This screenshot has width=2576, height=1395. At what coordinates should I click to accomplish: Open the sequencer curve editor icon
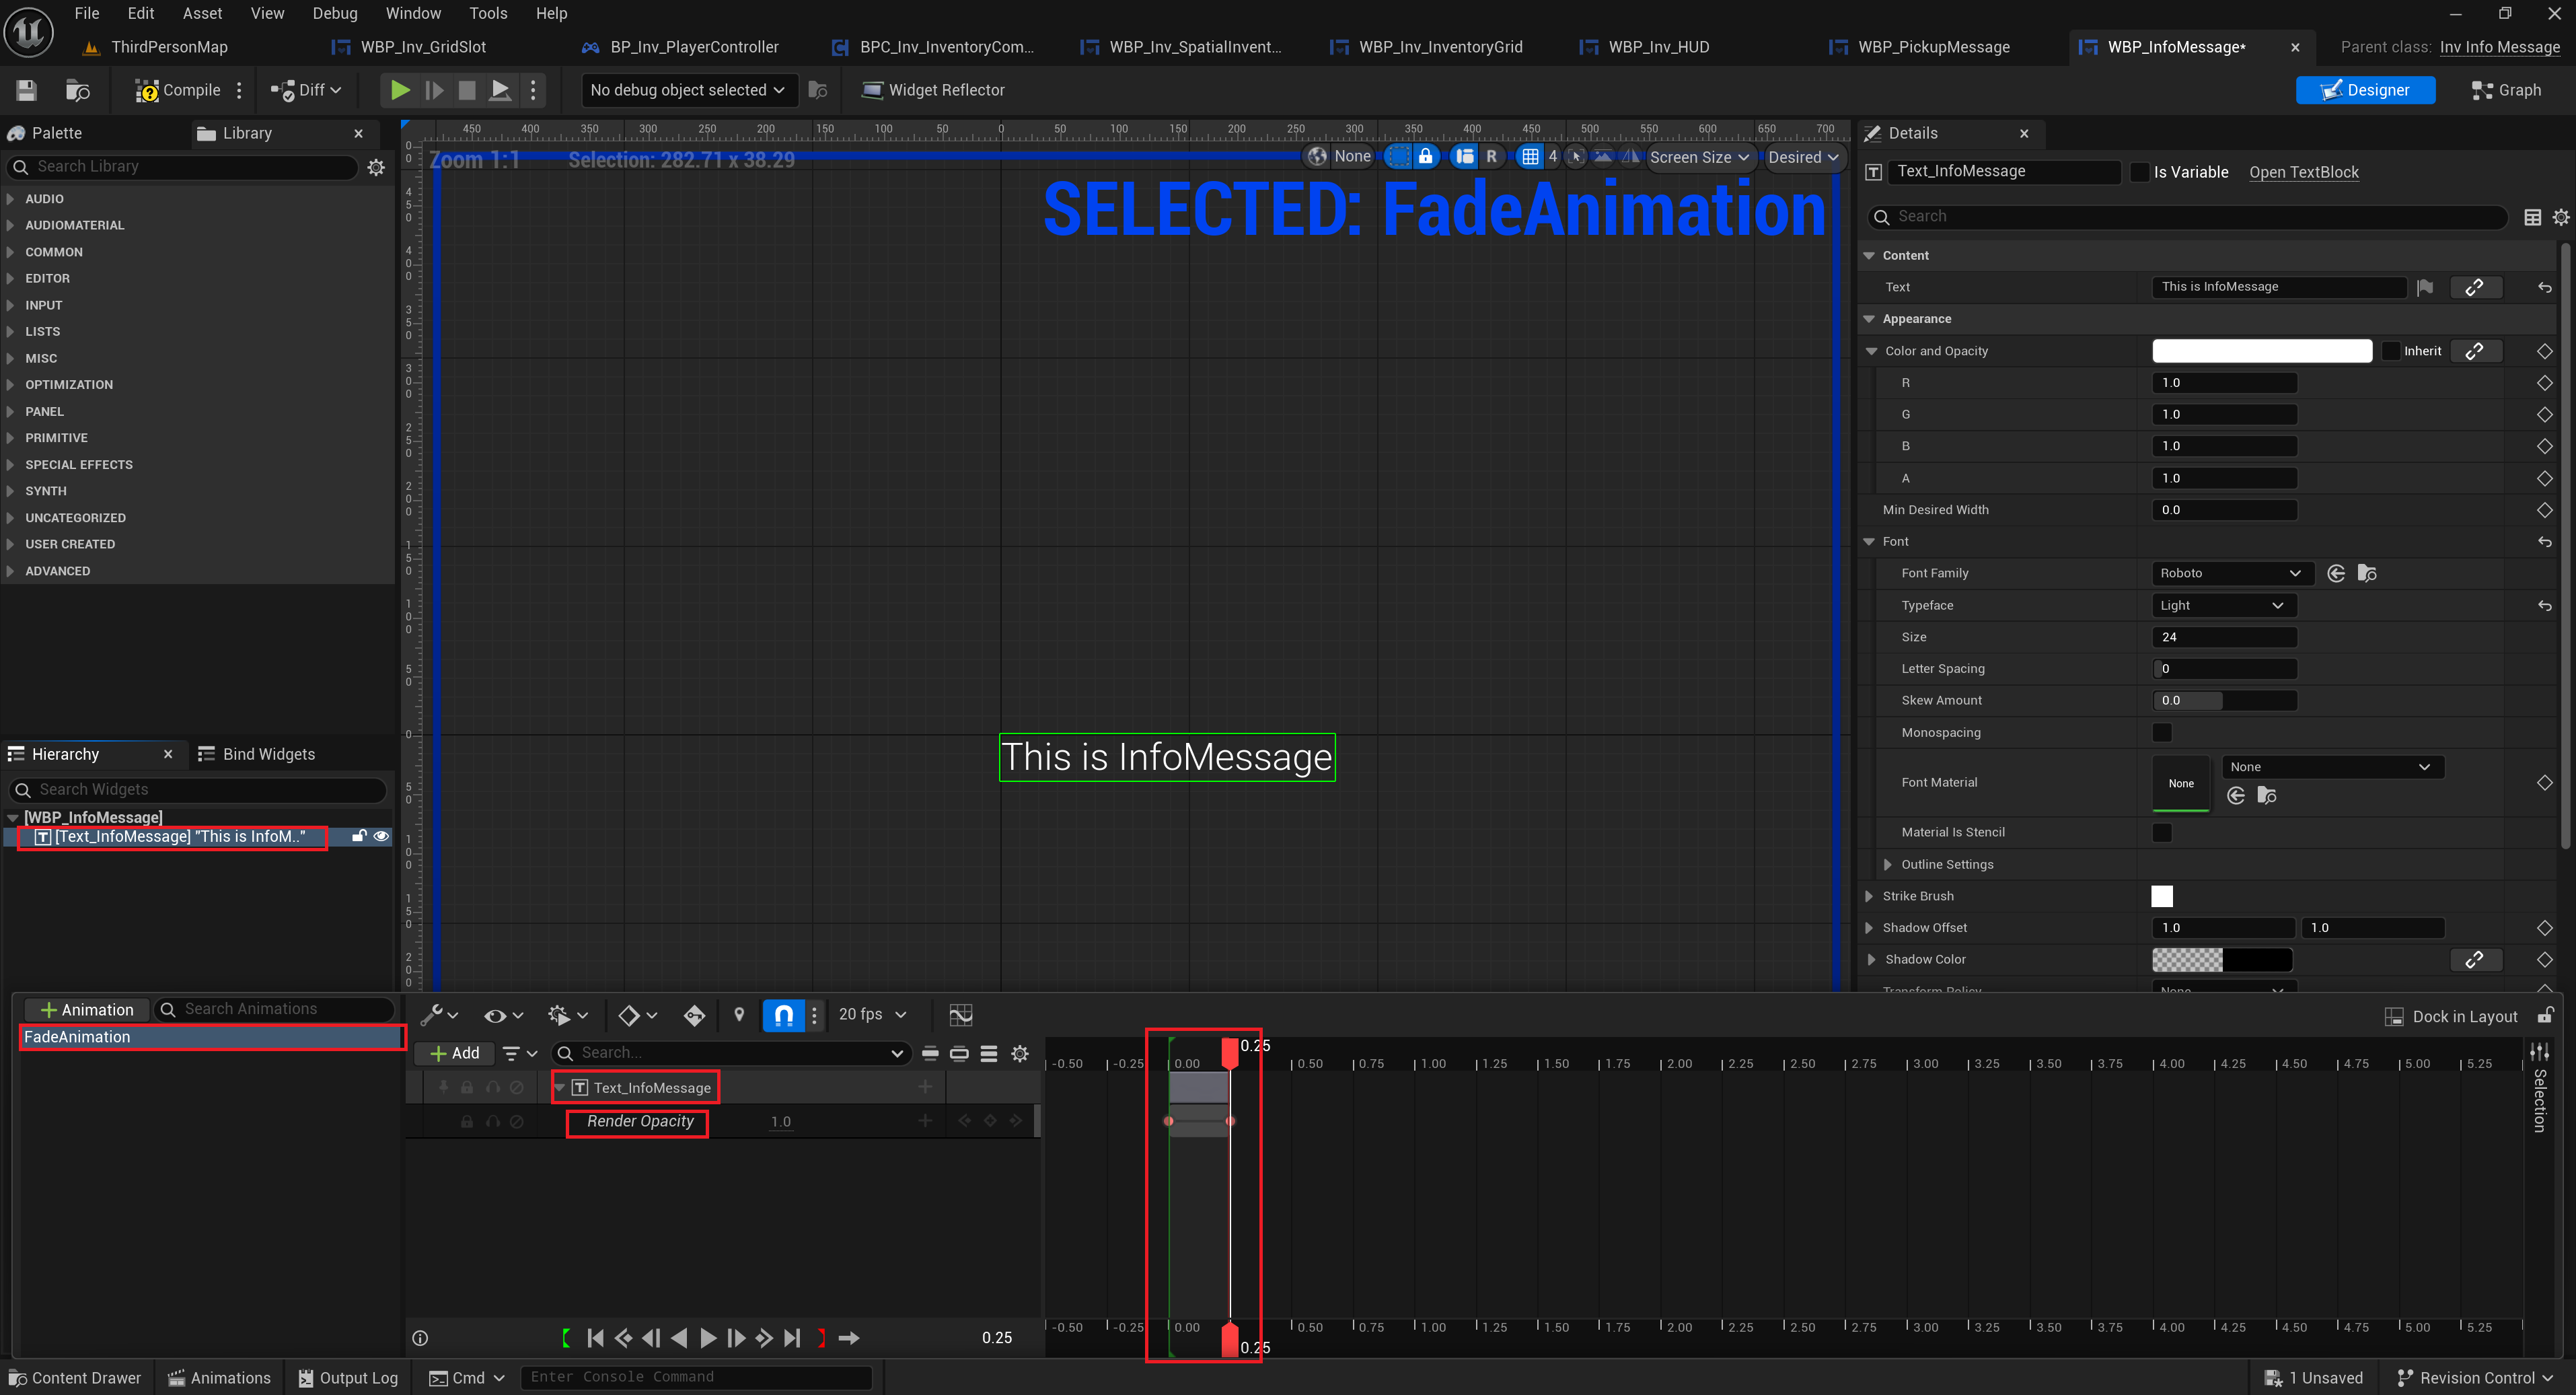[x=960, y=1015]
